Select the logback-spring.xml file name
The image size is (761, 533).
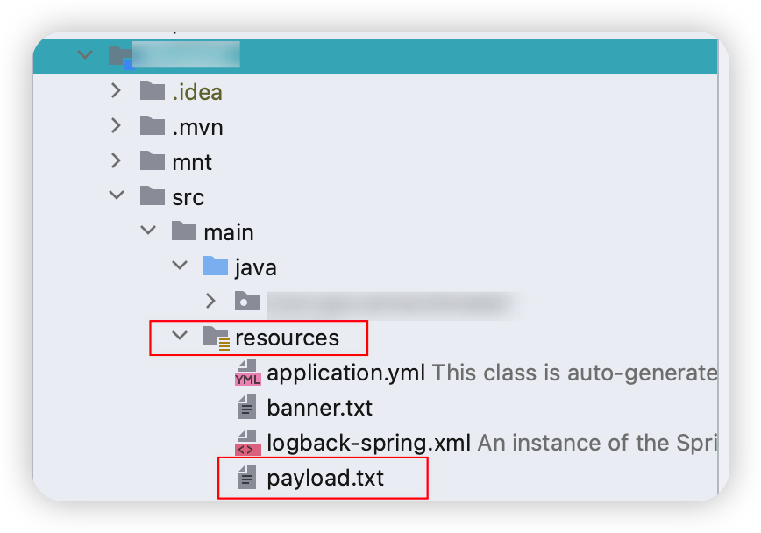click(x=369, y=444)
